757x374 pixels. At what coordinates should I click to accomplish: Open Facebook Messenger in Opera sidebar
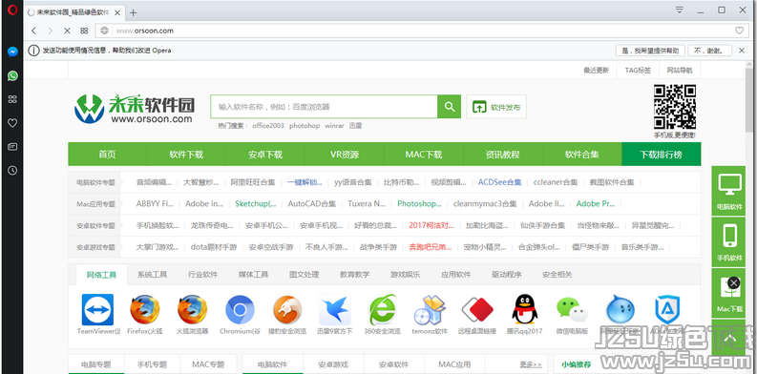pyautogui.click(x=12, y=52)
